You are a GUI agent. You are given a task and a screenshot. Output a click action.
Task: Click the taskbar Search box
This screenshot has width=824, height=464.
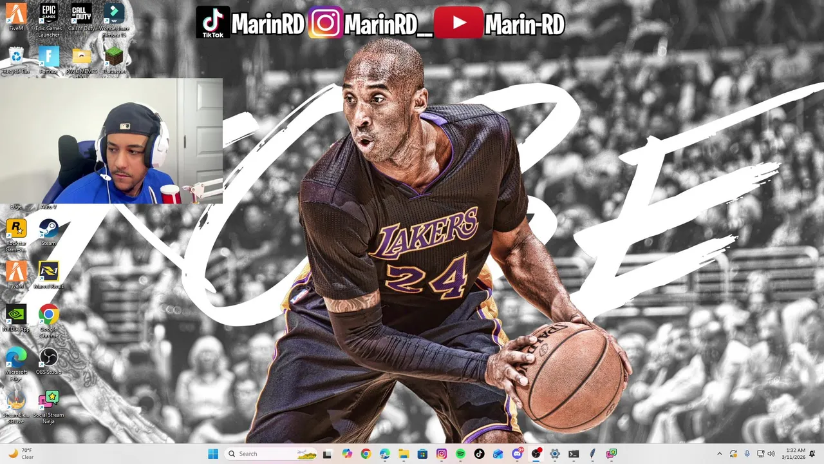[x=271, y=454]
